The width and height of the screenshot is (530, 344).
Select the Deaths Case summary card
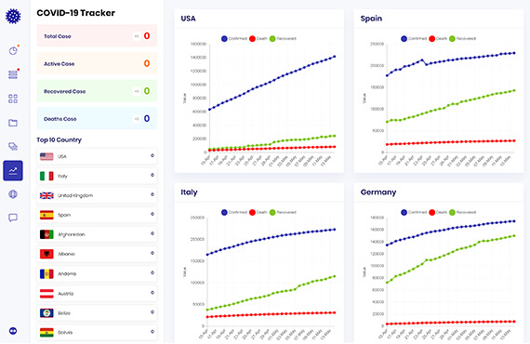tap(97, 119)
